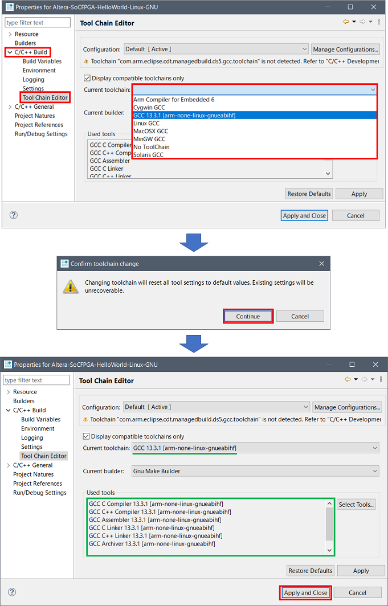Click the help question mark in bottom Properties window
388x606 pixels.
12,592
